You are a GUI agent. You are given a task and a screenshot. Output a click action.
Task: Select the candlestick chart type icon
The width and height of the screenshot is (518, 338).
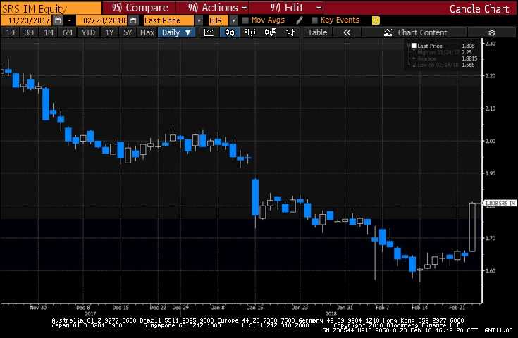coord(230,32)
